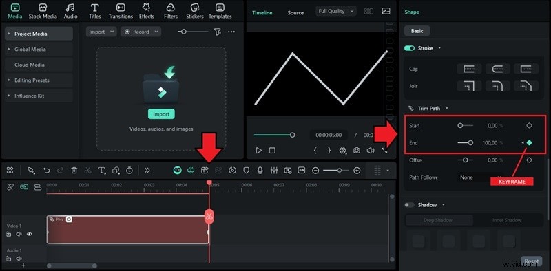This screenshot has width=551, height=271.
Task: Open the Stock Media tab
Action: (x=43, y=11)
